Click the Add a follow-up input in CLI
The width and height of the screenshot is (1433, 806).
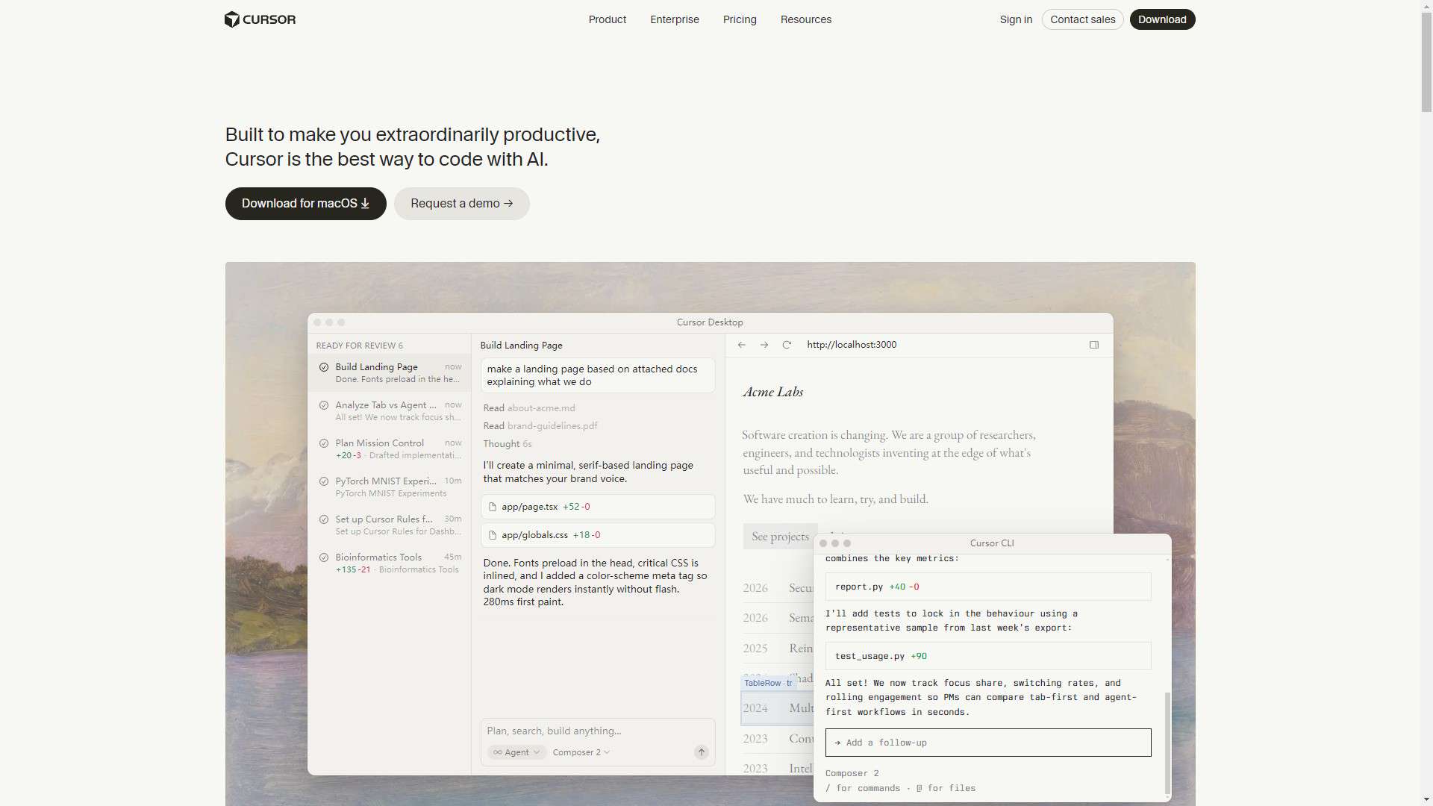point(988,743)
